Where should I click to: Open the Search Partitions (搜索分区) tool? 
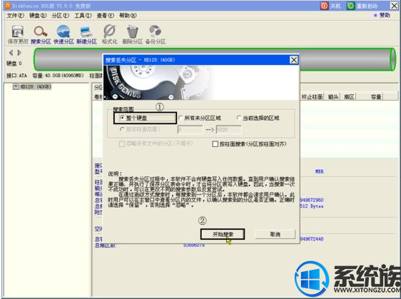41,35
